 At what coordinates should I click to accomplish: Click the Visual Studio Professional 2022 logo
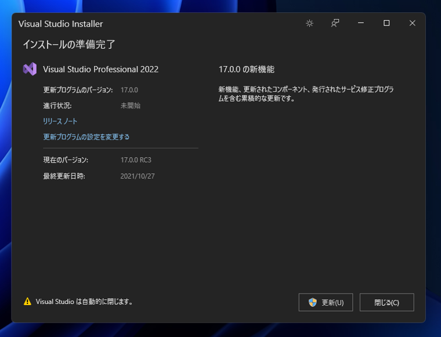pos(30,69)
